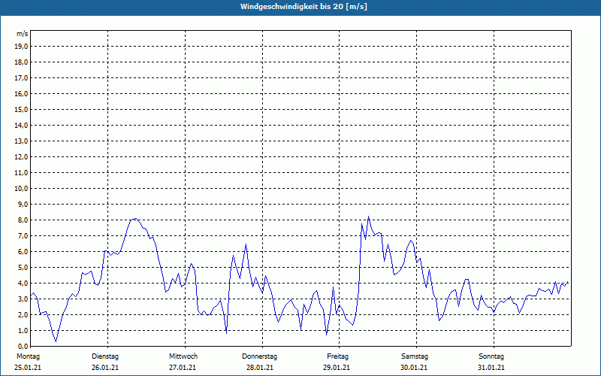The image size is (601, 376).
Task: Select the 15,0 y-axis label
Action: 21,109
